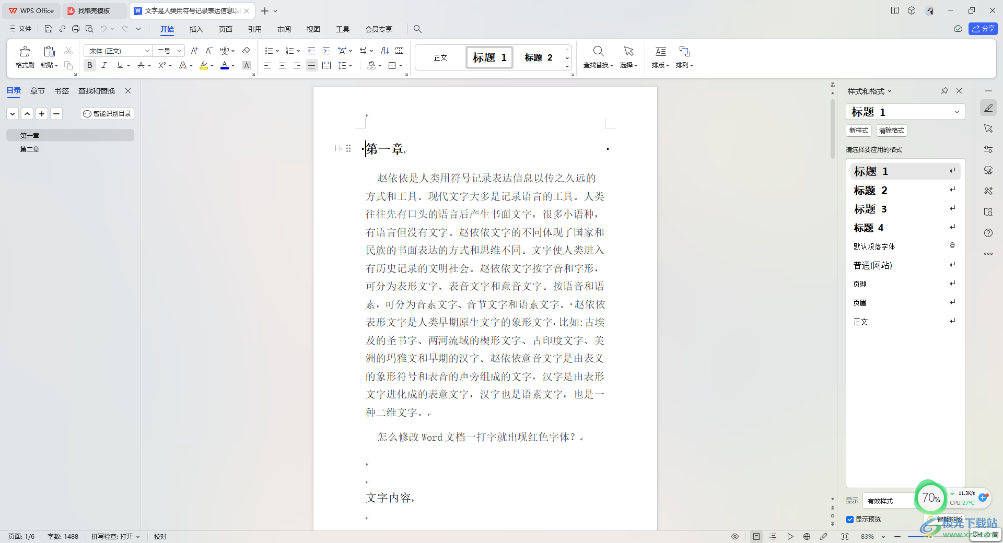Expand the styles gallery more arrow

click(x=567, y=66)
